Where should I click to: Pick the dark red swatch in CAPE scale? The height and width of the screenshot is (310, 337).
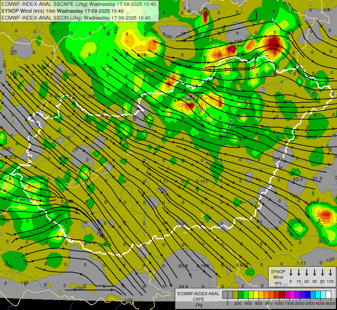(282, 294)
